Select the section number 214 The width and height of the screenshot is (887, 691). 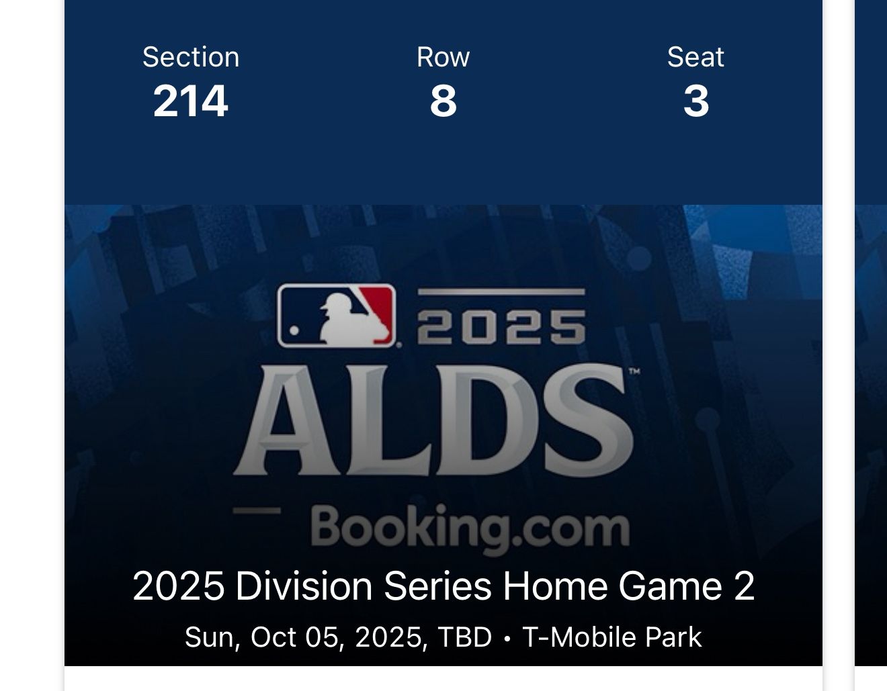(191, 101)
